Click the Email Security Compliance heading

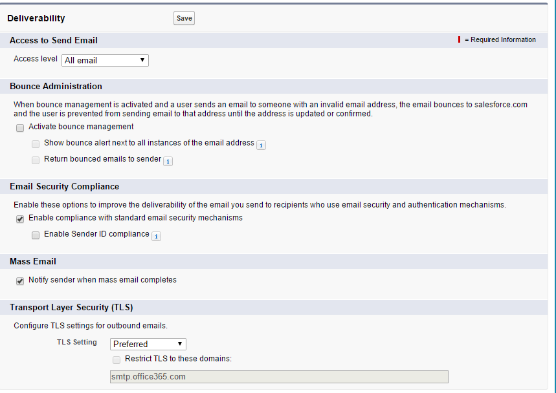click(65, 186)
